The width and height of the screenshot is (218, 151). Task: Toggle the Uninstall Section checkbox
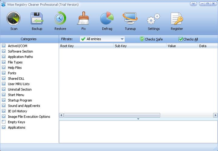point(4,89)
